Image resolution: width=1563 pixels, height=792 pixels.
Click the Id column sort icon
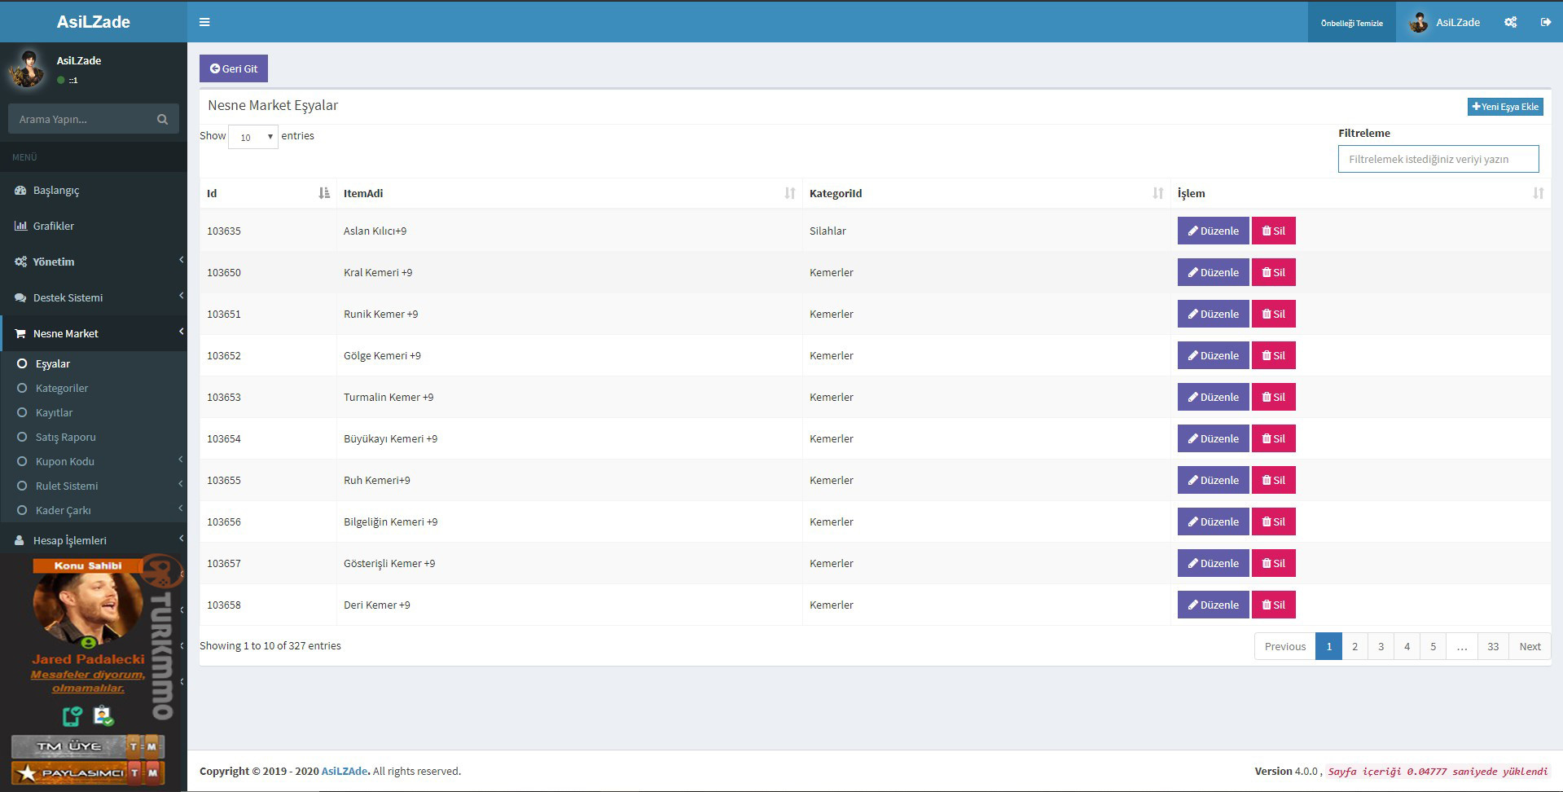tap(324, 193)
